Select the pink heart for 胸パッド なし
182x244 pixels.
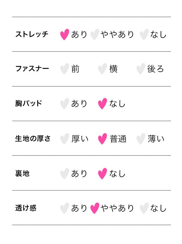103,104
